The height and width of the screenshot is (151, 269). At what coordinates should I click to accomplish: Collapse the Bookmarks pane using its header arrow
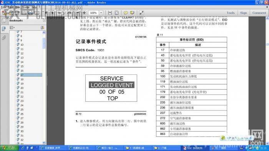[44, 21]
